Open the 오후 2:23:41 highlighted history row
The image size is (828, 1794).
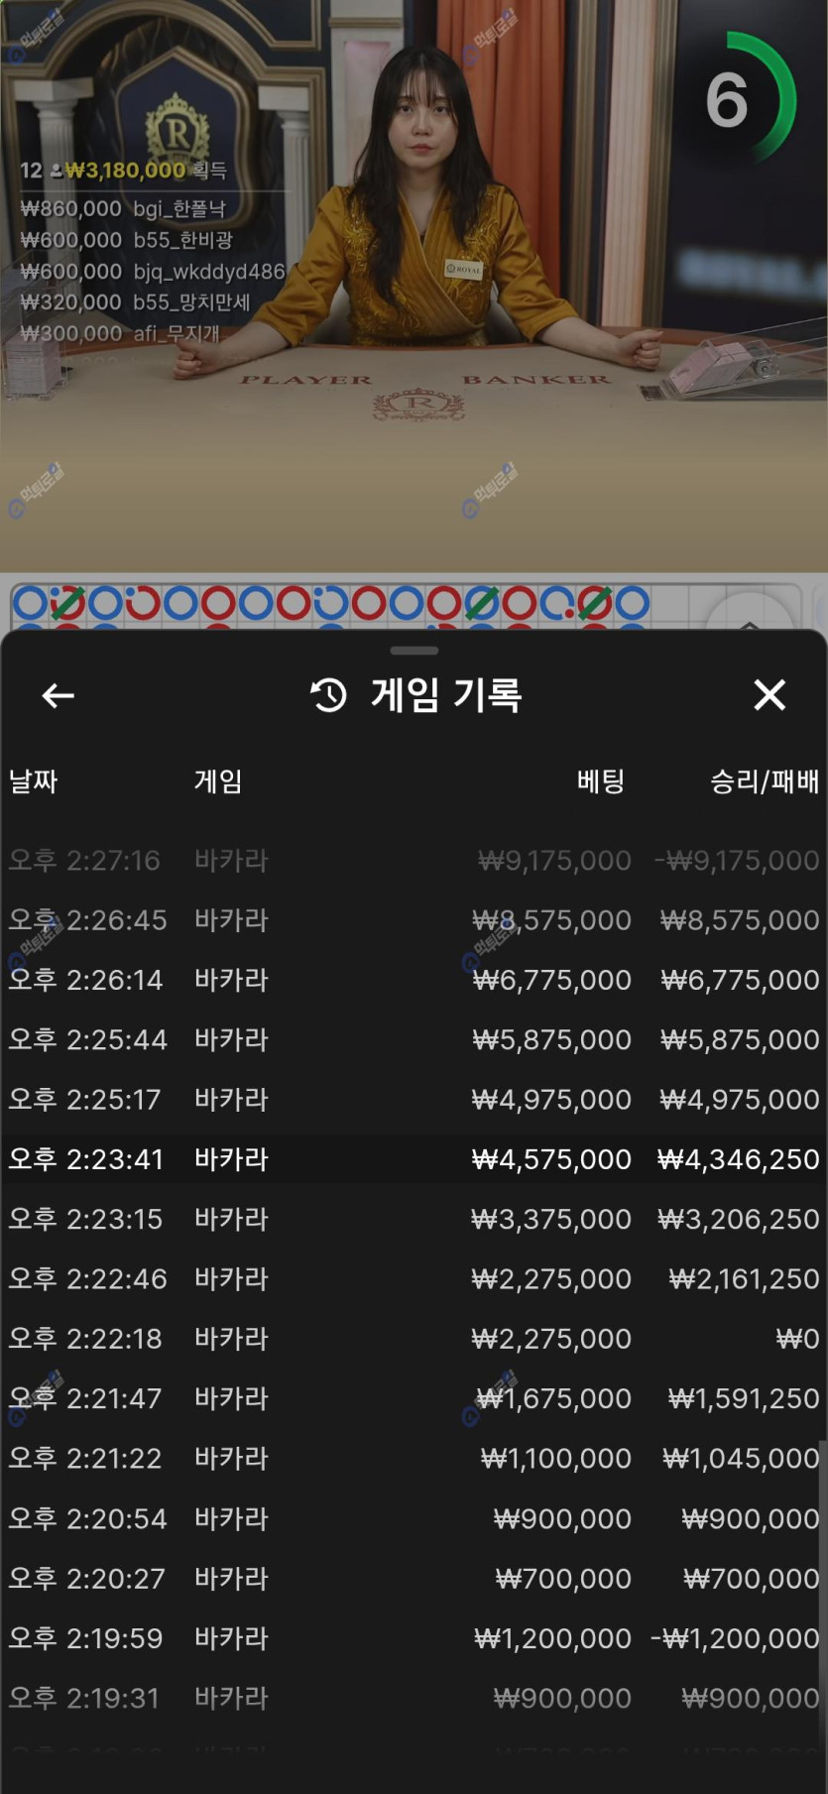pyautogui.click(x=414, y=1159)
